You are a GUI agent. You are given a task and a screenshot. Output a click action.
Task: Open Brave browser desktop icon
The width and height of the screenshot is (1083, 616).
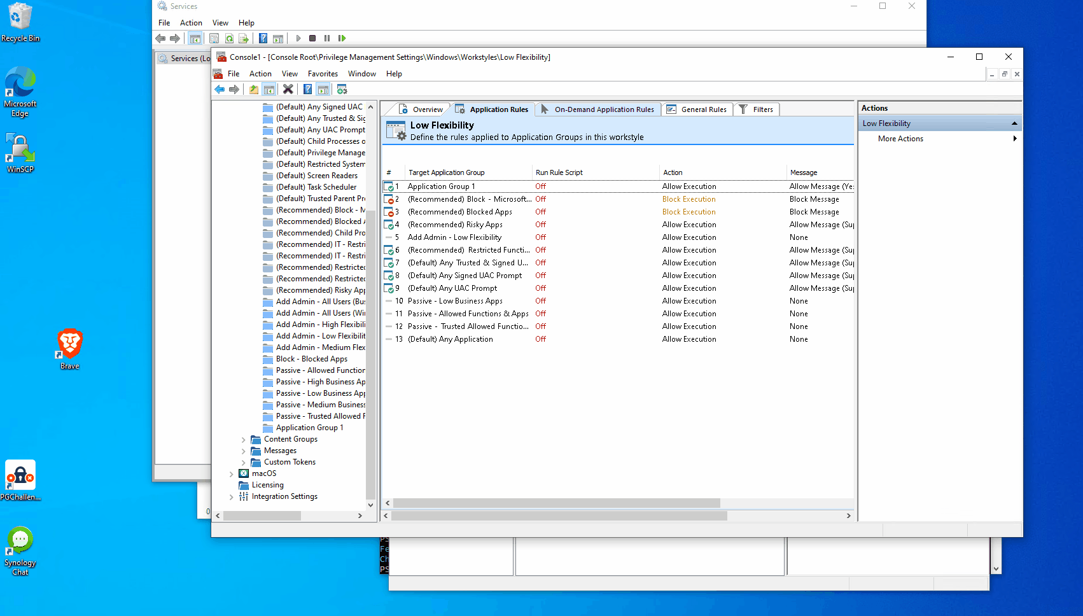click(70, 349)
